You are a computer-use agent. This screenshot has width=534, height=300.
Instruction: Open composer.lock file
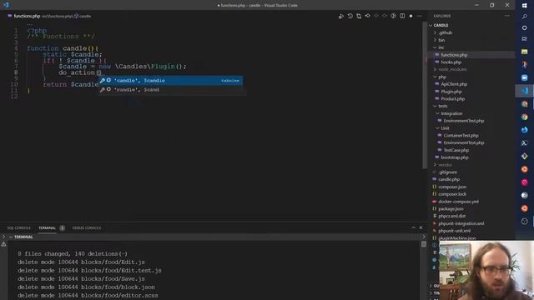pyautogui.click(x=452, y=194)
